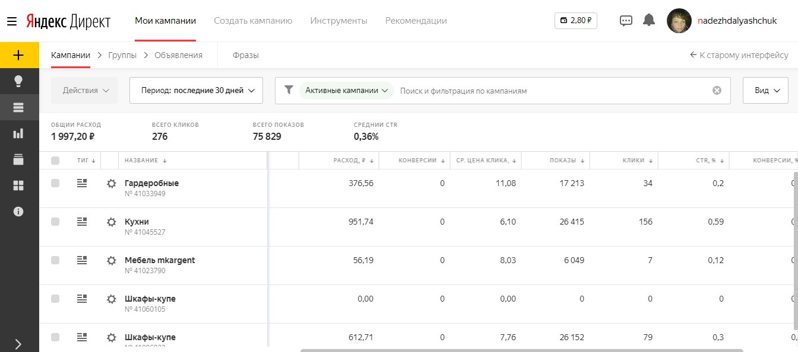The height and width of the screenshot is (352, 798).
Task: Open the Вид dropdown
Action: pyautogui.click(x=765, y=91)
